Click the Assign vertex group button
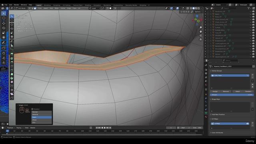256x144 pixels. click(x=215, y=92)
